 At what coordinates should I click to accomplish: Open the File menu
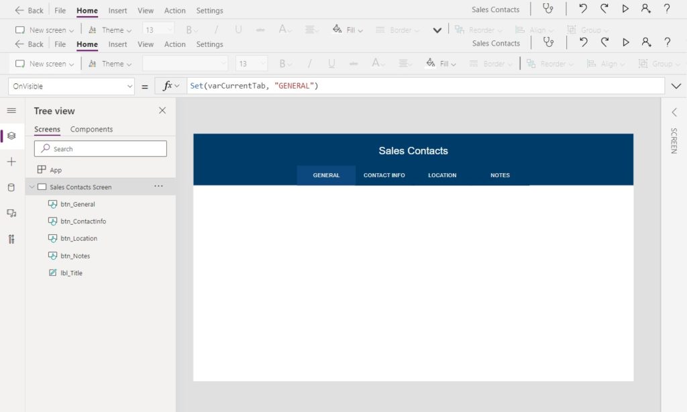pos(60,44)
